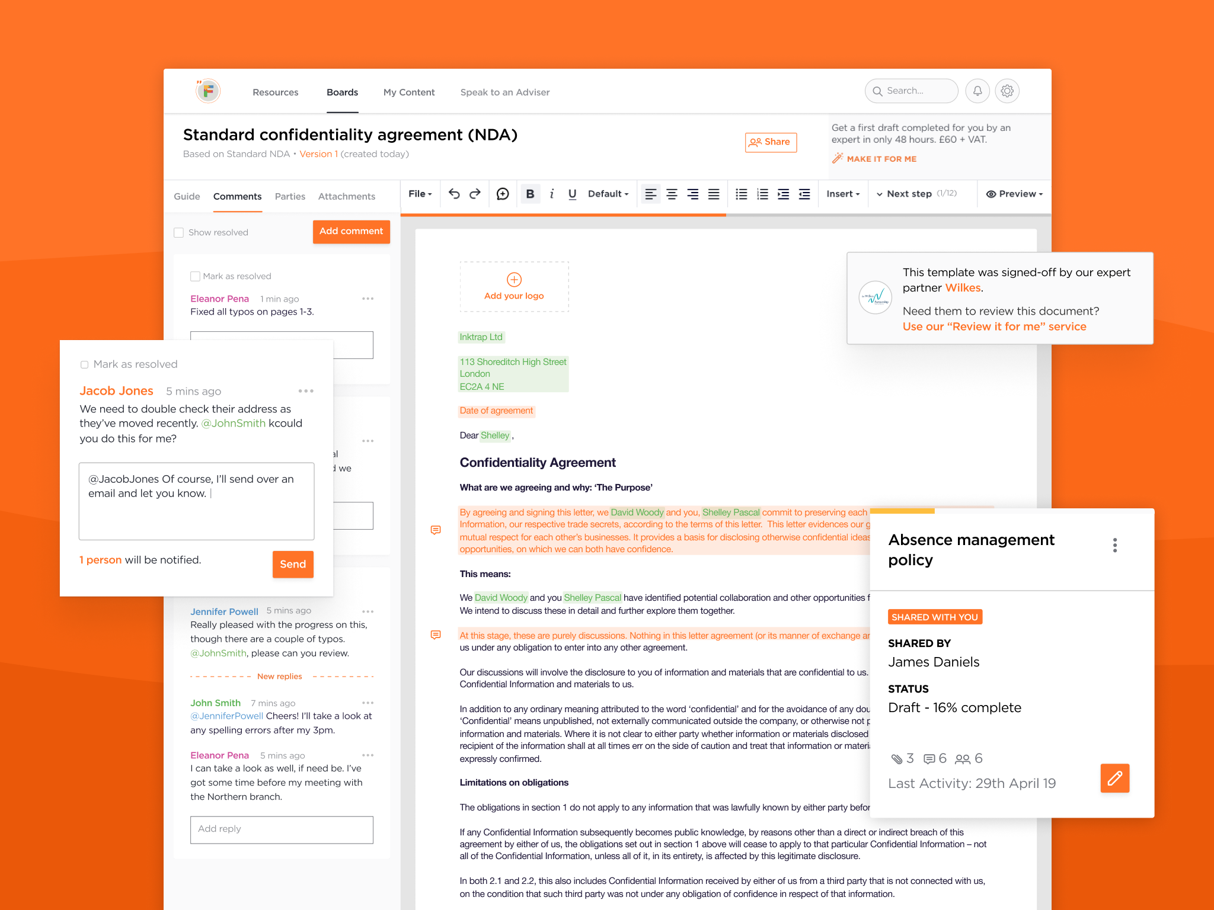Toggle bold formatting
Image resolution: width=1214 pixels, height=910 pixels.
pyautogui.click(x=530, y=194)
